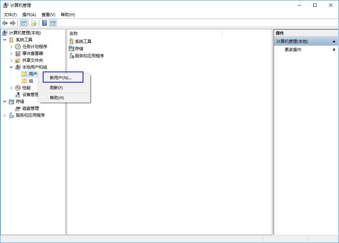Open the 查看(V) menu
The image size is (339, 243).
coord(48,15)
